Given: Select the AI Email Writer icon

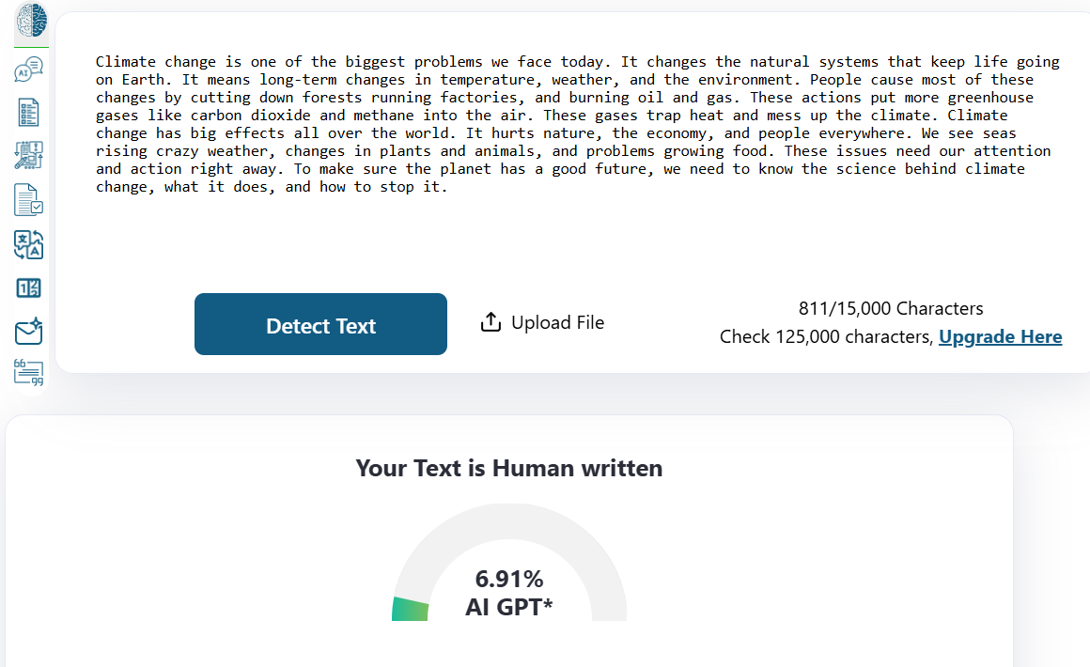Looking at the screenshot, I should pos(29,331).
